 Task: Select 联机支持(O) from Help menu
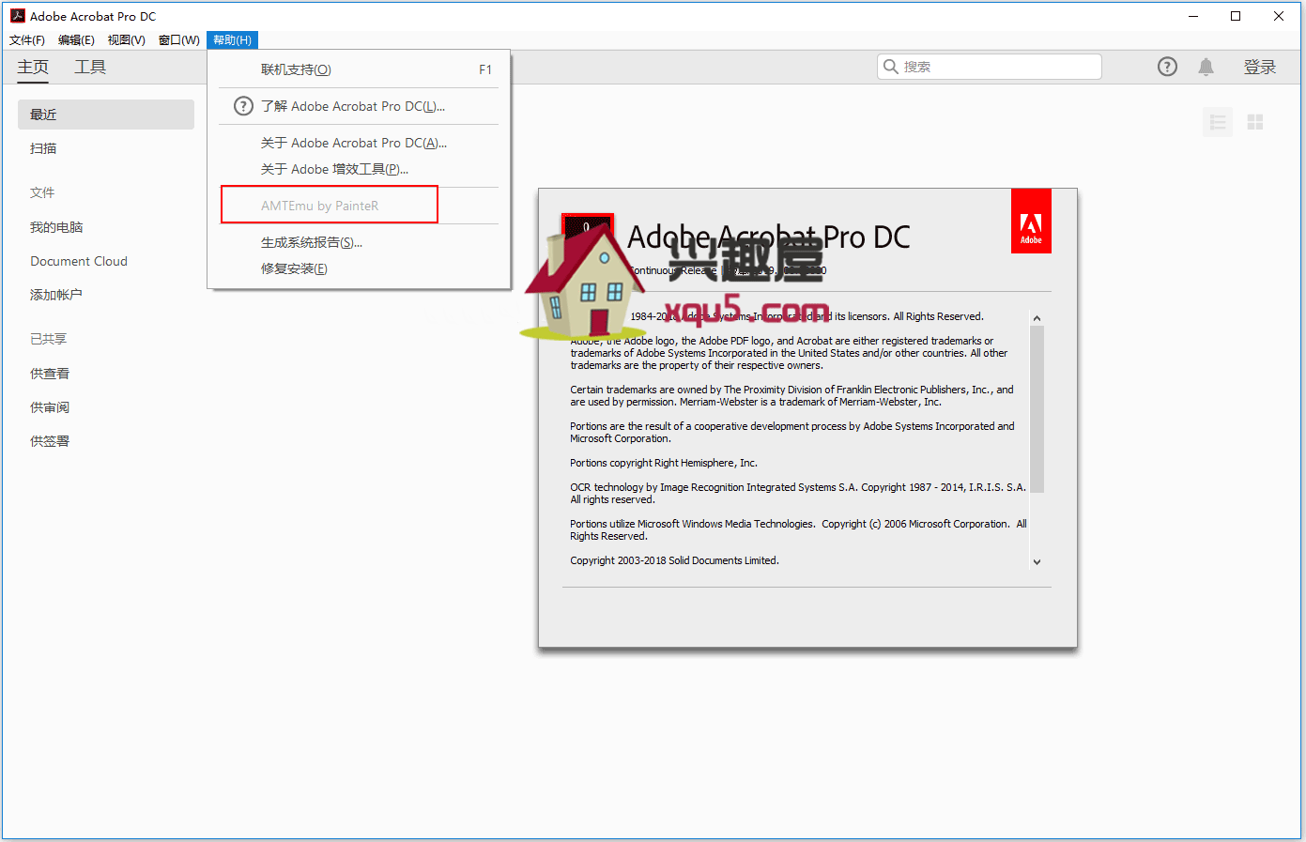[359, 69]
